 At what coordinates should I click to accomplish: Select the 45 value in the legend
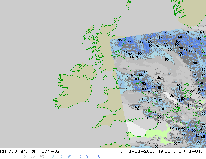click(42, 156)
